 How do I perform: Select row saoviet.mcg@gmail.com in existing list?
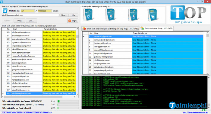click(x=143, y=36)
